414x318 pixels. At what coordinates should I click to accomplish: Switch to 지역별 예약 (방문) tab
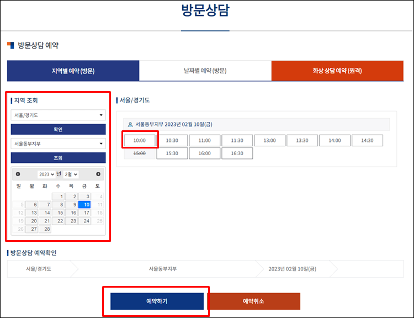pos(73,71)
